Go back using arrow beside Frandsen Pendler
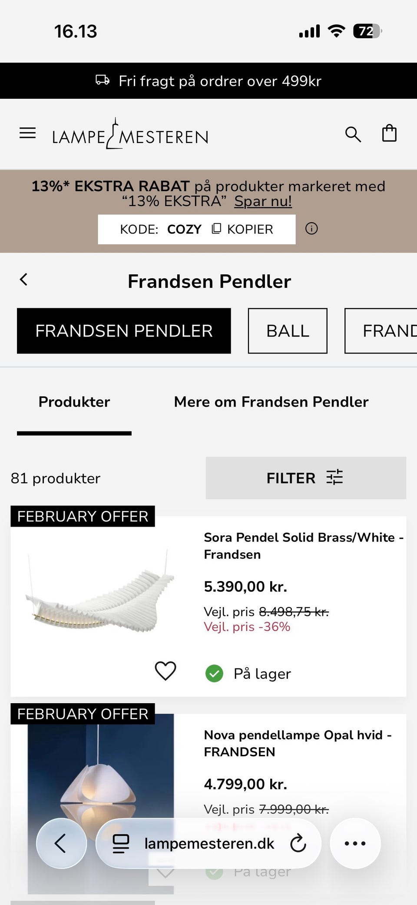Viewport: 417px width, 905px height. (24, 280)
